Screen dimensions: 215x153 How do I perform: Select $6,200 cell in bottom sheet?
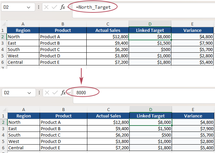(x=109, y=135)
